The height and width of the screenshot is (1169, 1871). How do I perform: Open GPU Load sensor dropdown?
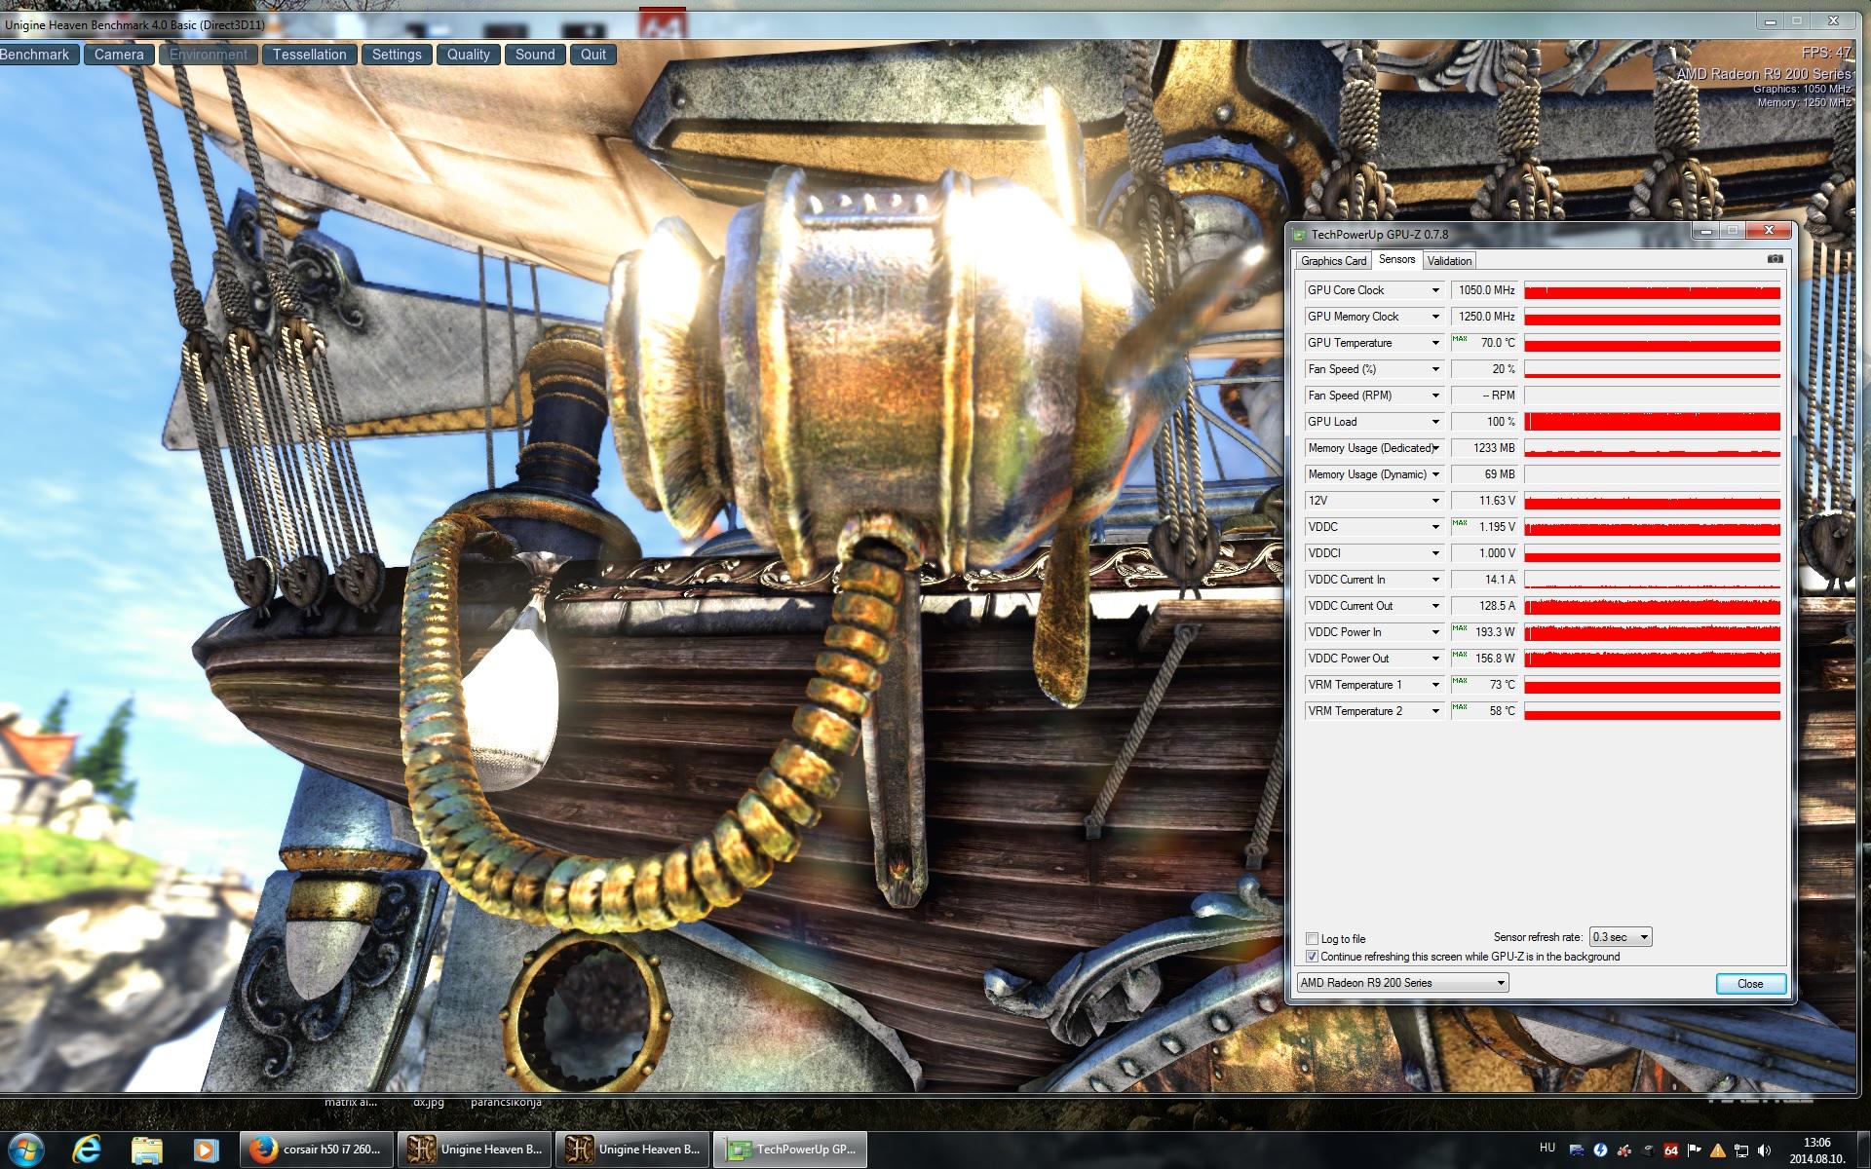1435,422
